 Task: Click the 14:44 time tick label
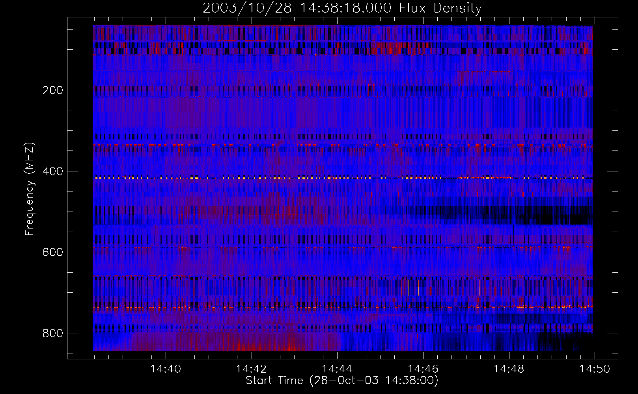point(337,369)
